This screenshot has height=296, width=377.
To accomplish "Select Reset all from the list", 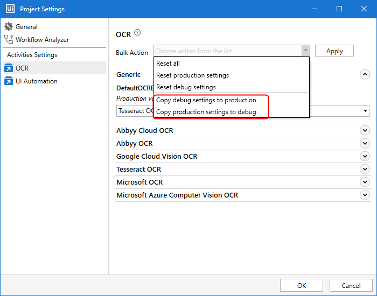I will [x=168, y=64].
